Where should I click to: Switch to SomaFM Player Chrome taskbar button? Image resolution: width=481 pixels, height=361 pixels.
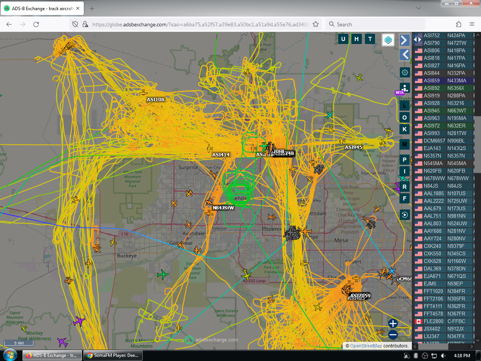(113, 355)
